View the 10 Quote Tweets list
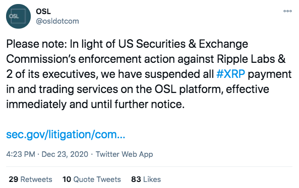Screen dimensions: 299x188 [92, 179]
